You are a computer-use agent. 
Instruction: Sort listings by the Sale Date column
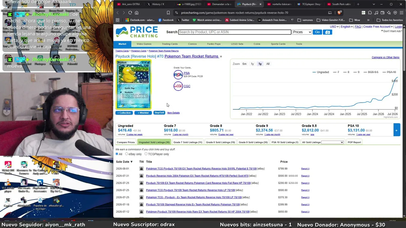click(x=124, y=162)
